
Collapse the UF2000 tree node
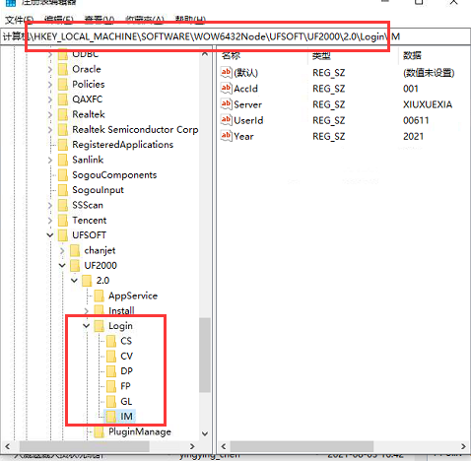62,265
